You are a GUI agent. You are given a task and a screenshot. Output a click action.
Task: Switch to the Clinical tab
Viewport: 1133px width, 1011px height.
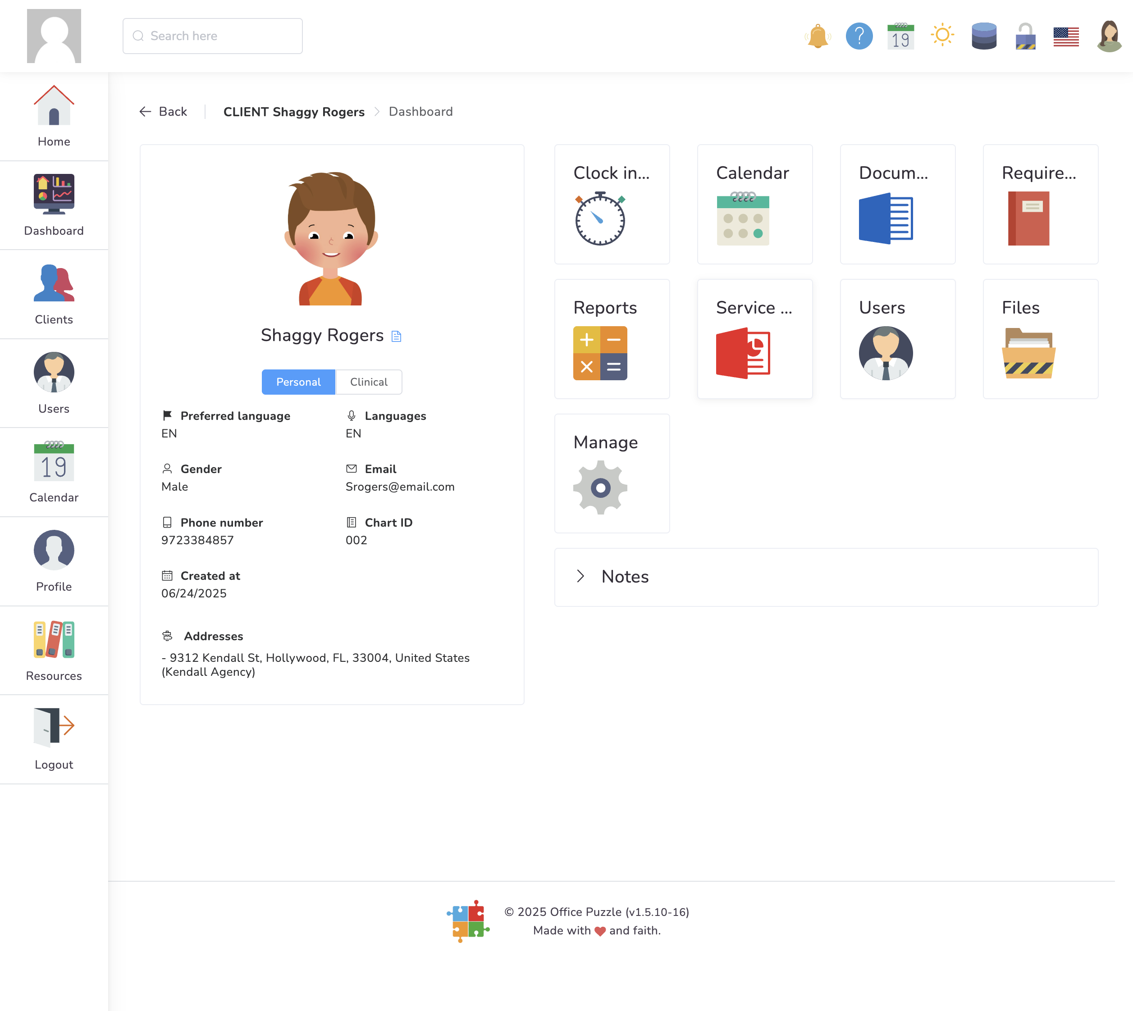[x=368, y=382]
